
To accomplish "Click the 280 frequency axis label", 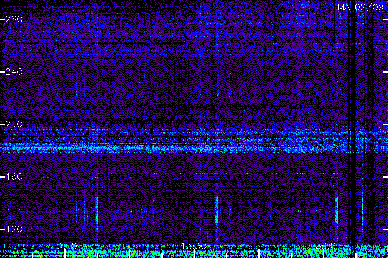I will click(x=14, y=19).
